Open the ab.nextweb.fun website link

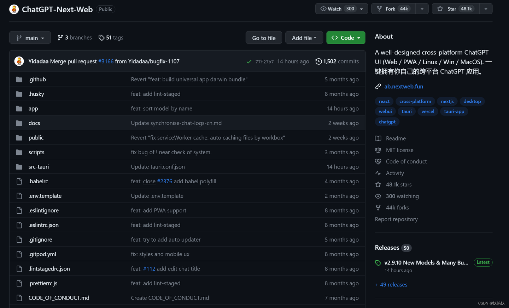click(404, 87)
